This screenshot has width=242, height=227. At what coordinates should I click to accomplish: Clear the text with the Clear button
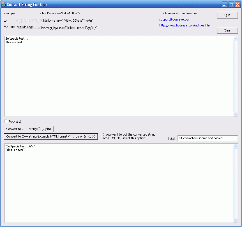(x=227, y=30)
